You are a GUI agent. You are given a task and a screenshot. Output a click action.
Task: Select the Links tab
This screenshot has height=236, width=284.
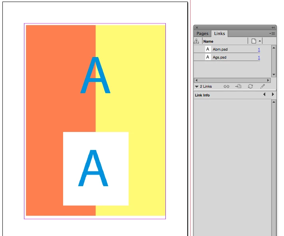pyautogui.click(x=219, y=33)
